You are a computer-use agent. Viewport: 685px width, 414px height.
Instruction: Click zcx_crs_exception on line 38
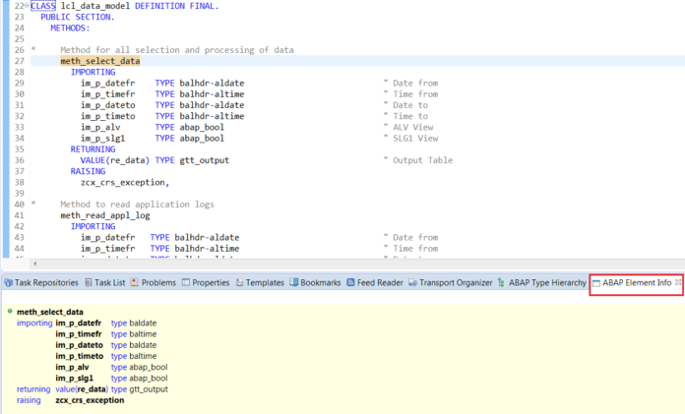coord(123,183)
